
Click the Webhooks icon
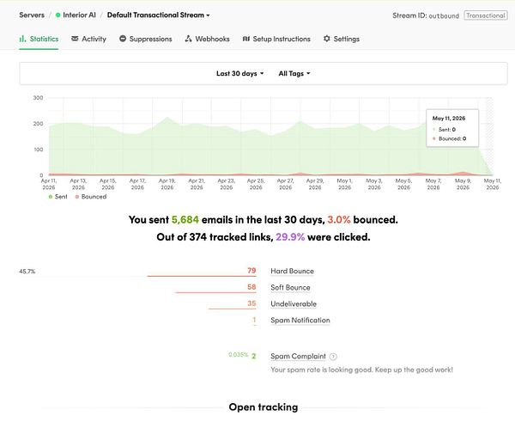[188, 39]
